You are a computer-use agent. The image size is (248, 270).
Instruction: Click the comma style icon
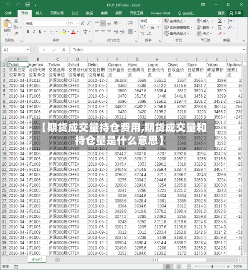tap(158, 27)
